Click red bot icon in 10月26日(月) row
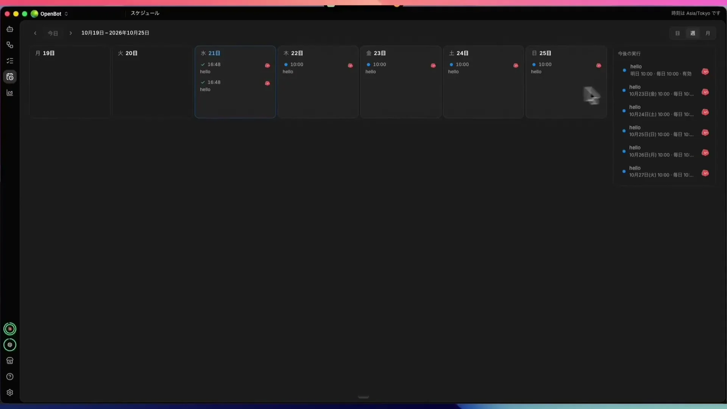 (x=705, y=153)
